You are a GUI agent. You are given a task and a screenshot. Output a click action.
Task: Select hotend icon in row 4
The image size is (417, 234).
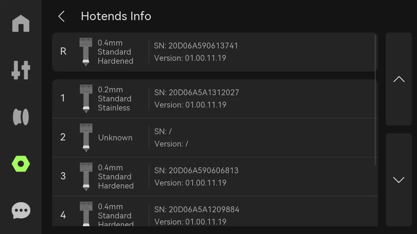pyautogui.click(x=86, y=214)
